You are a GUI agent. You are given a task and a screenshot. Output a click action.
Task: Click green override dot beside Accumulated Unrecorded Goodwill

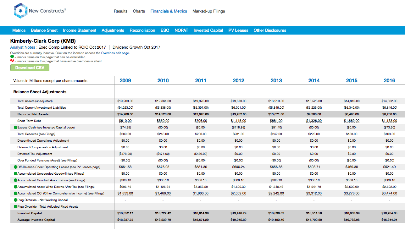point(15,174)
